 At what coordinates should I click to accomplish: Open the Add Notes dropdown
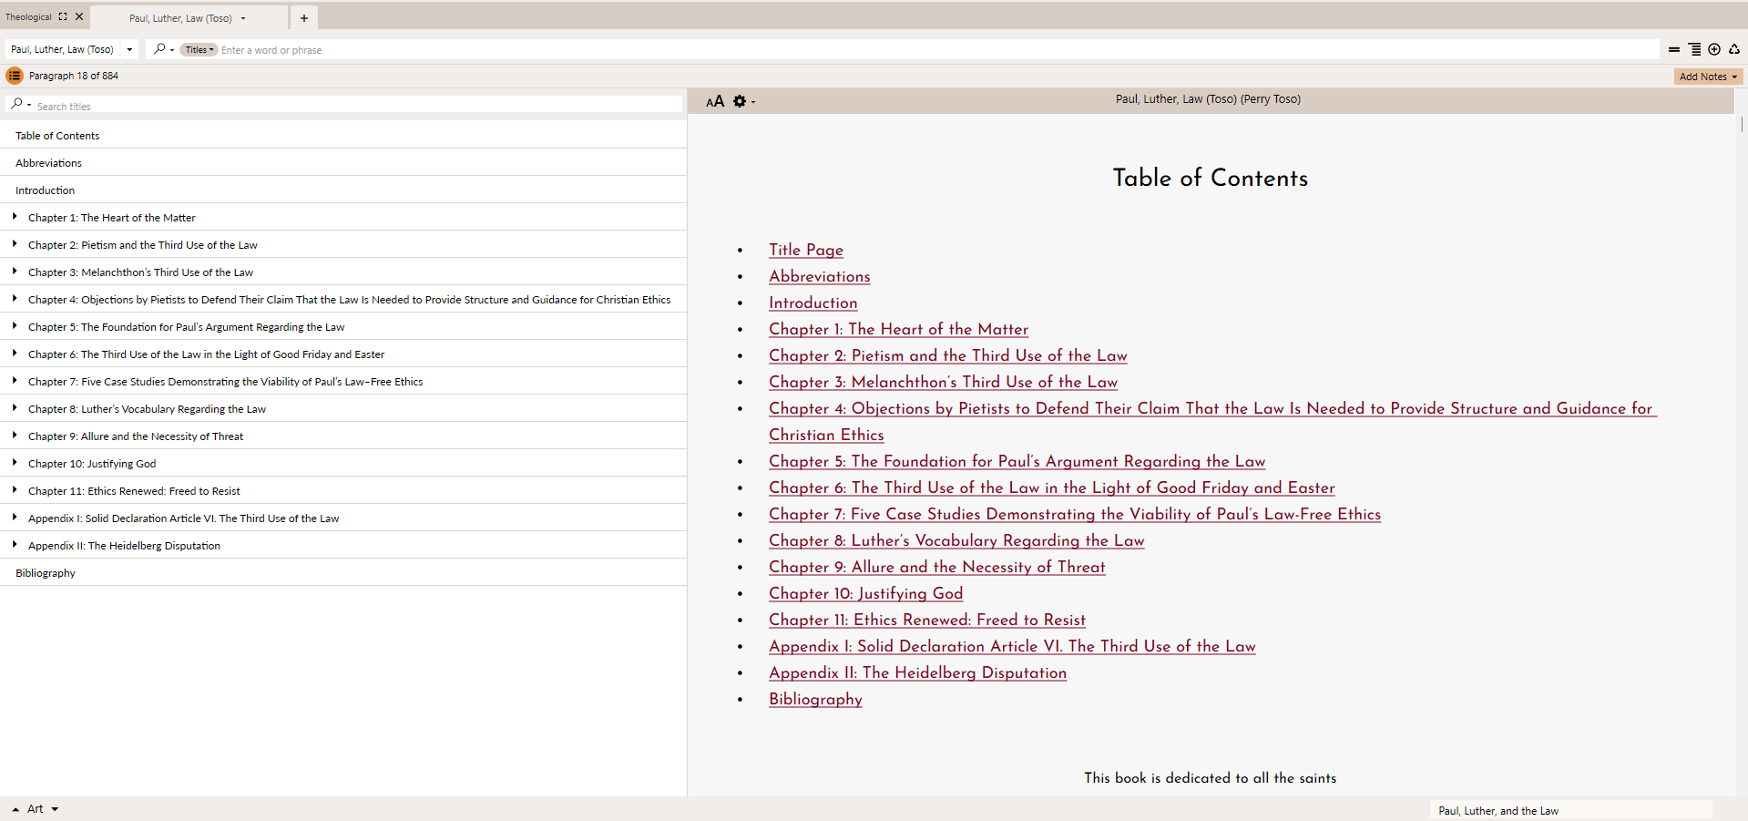(x=1708, y=77)
